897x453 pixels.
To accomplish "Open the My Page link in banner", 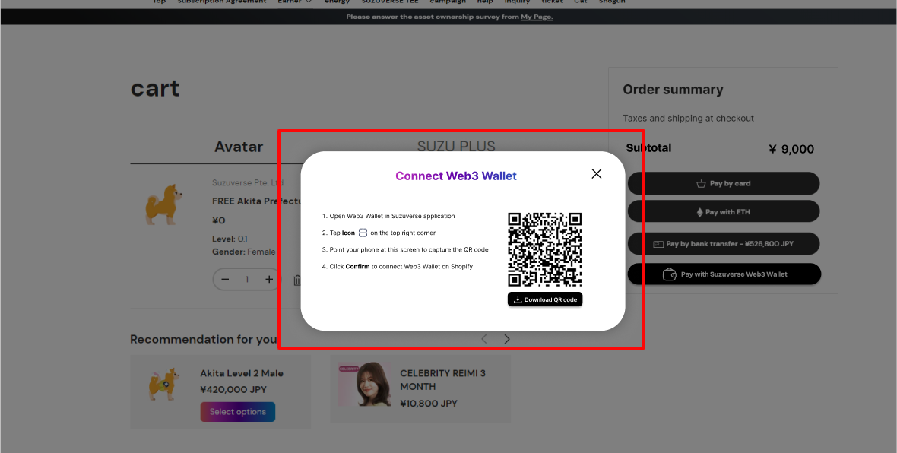I will [536, 17].
